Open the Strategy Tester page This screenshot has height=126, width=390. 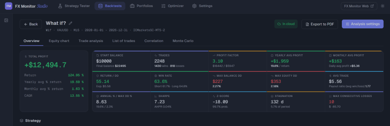pyautogui.click(x=74, y=6)
